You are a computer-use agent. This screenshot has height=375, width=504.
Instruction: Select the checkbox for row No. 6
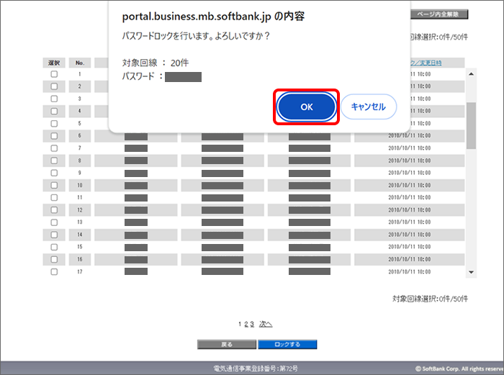pos(54,135)
